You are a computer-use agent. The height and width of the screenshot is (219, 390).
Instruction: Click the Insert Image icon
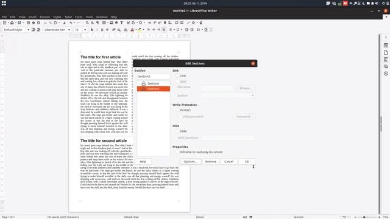point(112,23)
